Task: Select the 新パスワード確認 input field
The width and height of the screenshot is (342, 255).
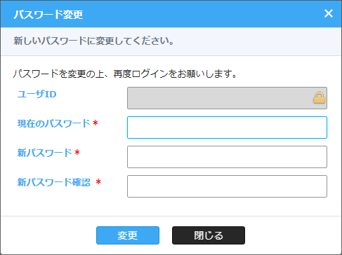Action: [227, 186]
